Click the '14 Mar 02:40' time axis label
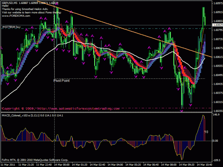 click(x=97, y=165)
